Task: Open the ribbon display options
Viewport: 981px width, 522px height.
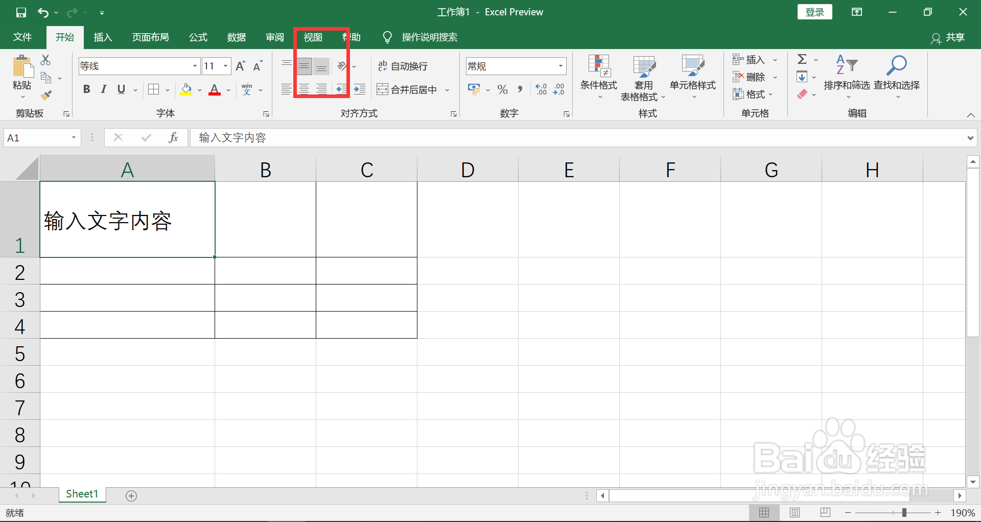Action: 857,12
